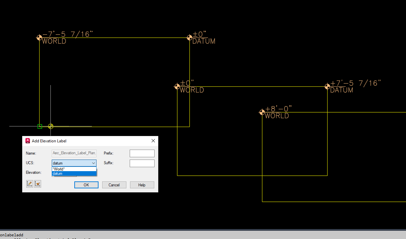The height and width of the screenshot is (239, 406).
Task: Click the pick-UCS brush icon next to the pencil
Action: (x=37, y=184)
